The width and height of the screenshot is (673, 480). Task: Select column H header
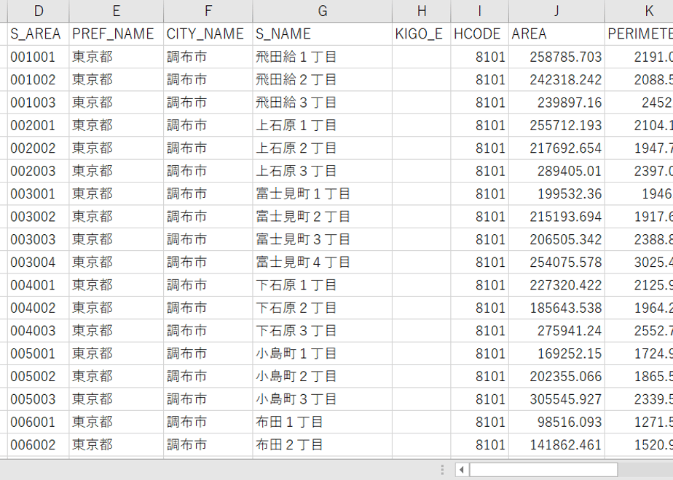click(x=422, y=11)
